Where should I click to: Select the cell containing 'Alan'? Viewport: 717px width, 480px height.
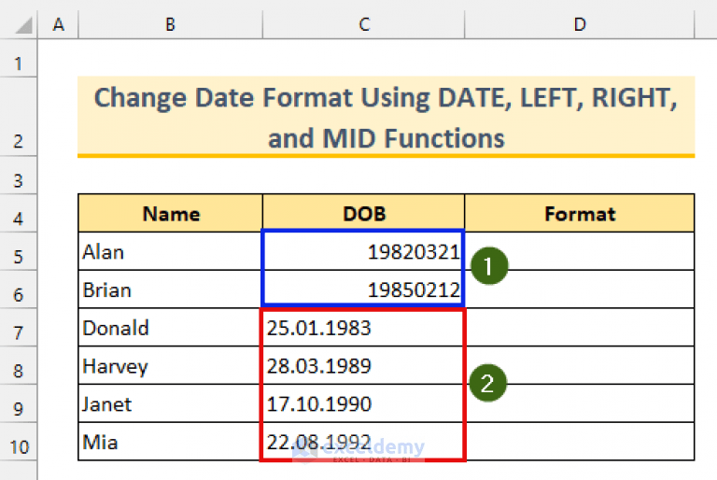(171, 251)
